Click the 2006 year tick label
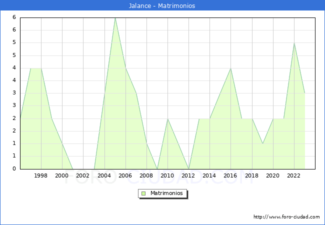325x225 pixels. [x=125, y=175]
